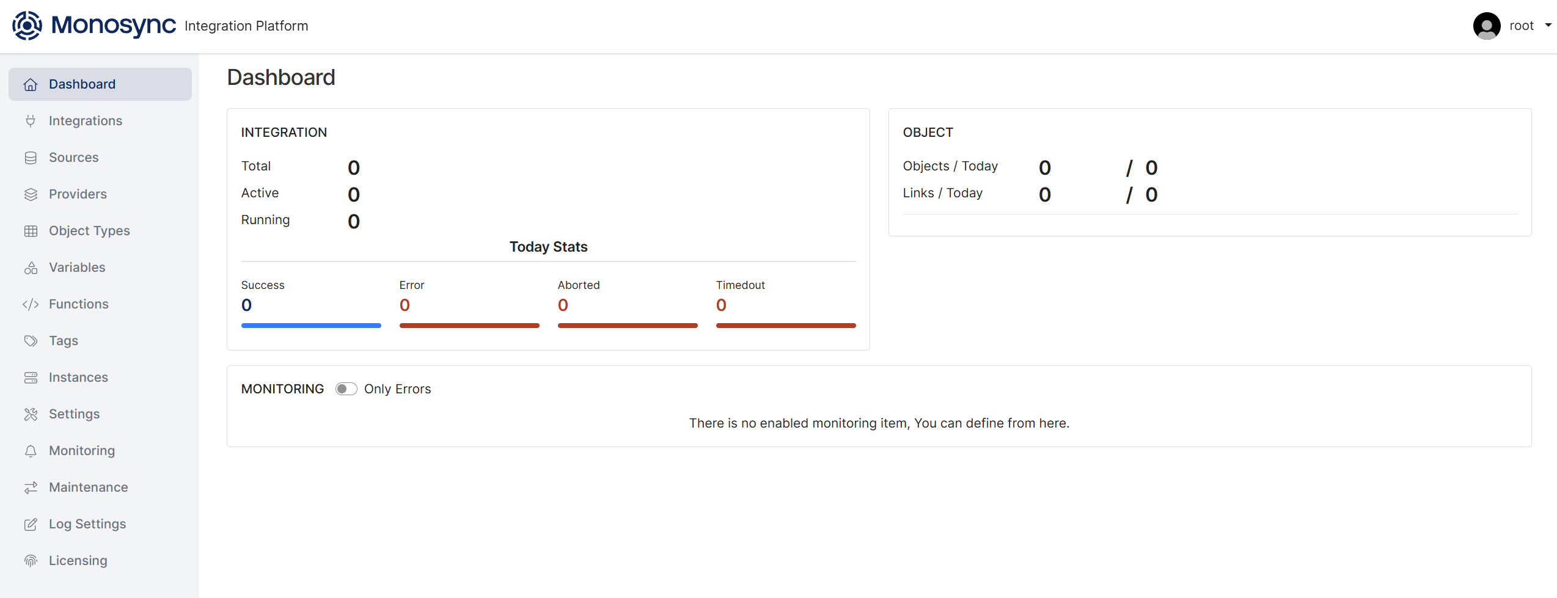Click the Functions code brackets icon
1557x598 pixels.
tap(31, 304)
